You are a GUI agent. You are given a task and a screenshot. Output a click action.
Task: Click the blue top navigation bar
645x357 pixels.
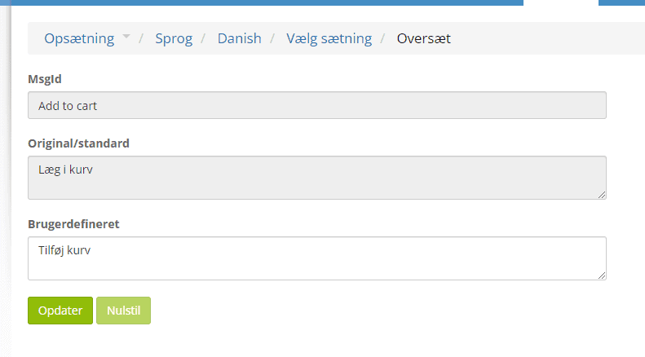[262, 2]
